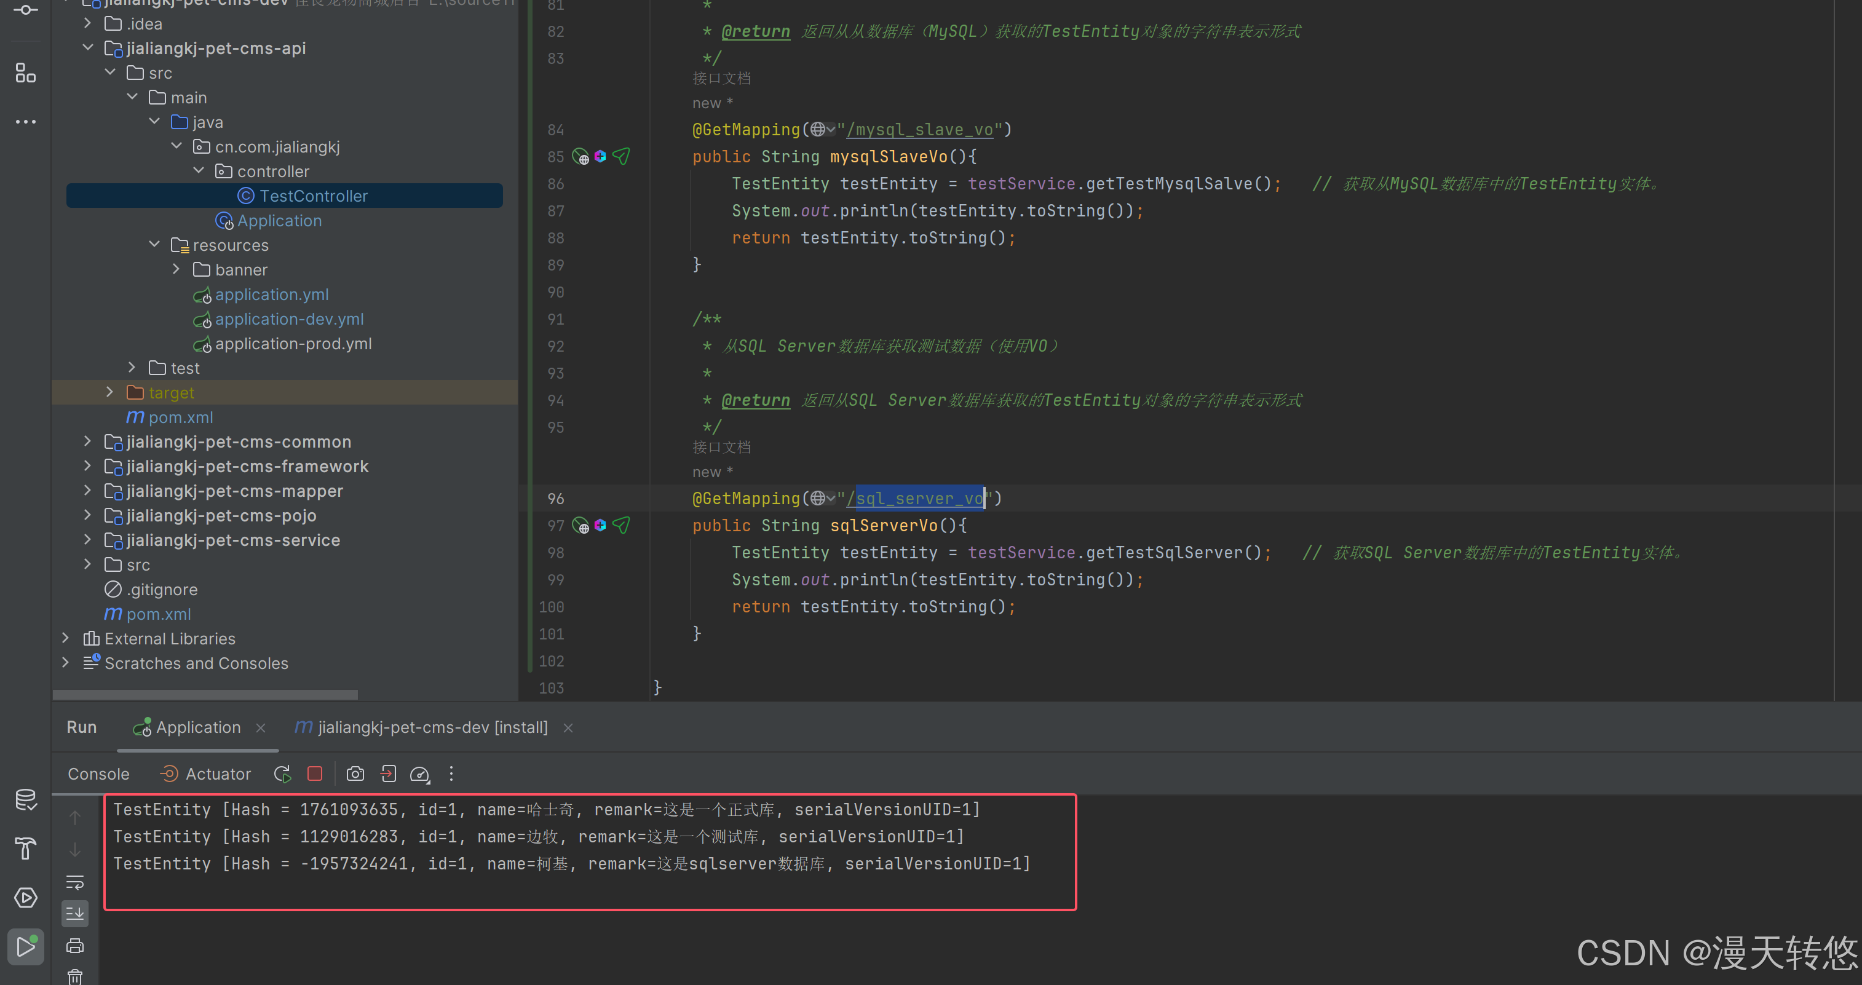Open the Structure tool window icon
The height and width of the screenshot is (985, 1862).
point(26,73)
